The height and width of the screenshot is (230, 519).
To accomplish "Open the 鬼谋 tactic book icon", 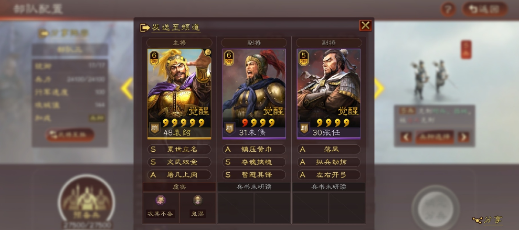I will pyautogui.click(x=198, y=200).
